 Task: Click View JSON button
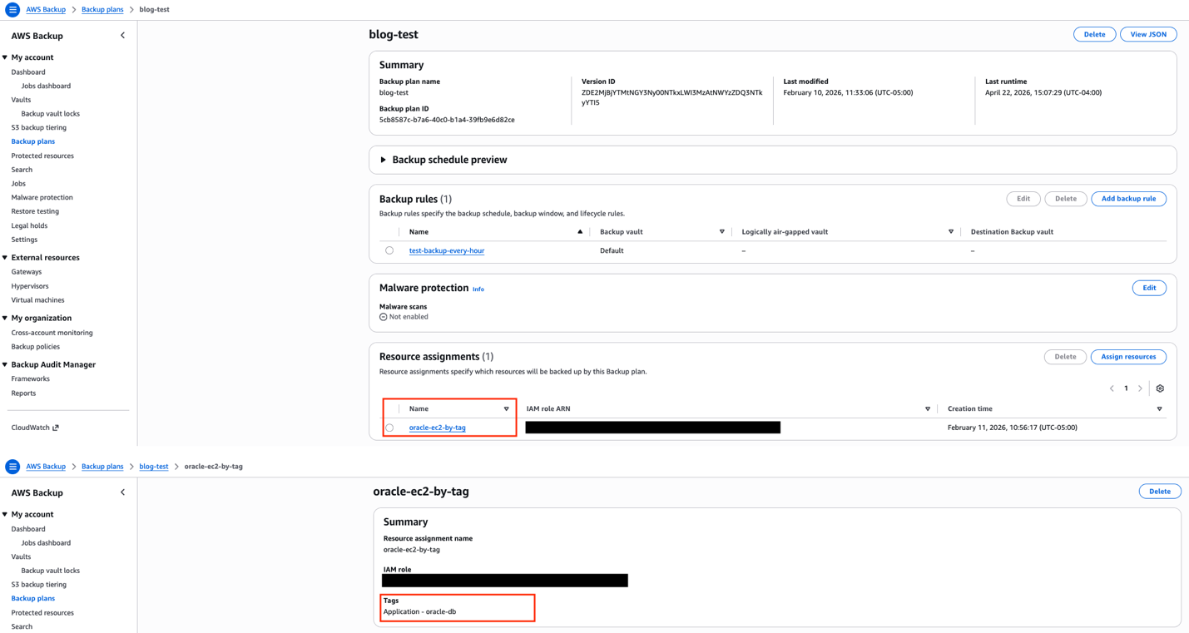pyautogui.click(x=1148, y=34)
